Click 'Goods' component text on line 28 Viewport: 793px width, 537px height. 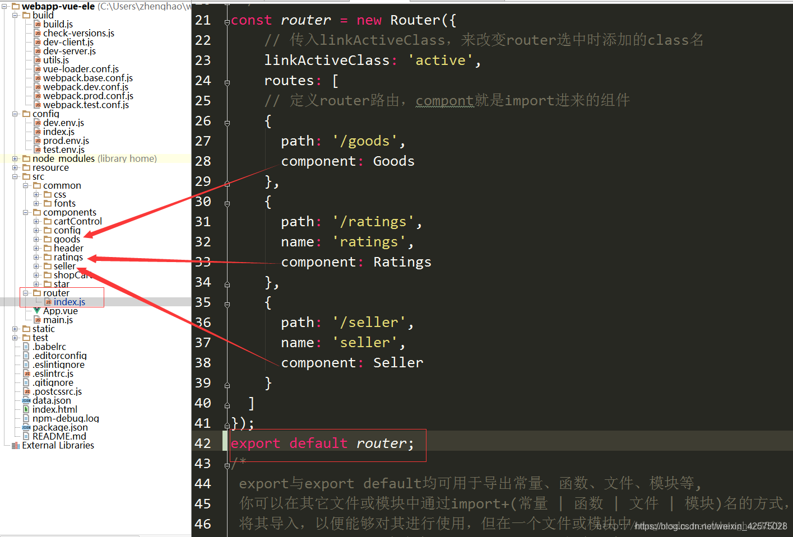point(394,161)
